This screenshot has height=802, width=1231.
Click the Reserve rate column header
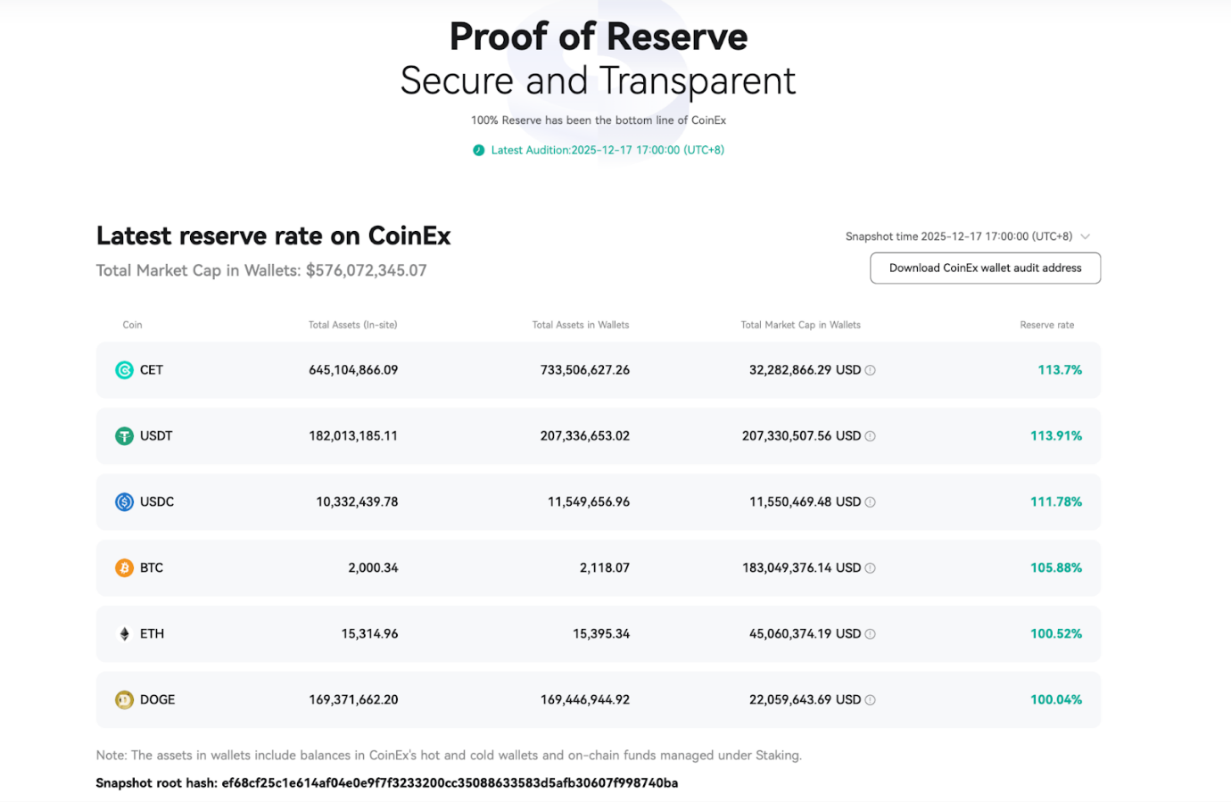[x=1047, y=325]
